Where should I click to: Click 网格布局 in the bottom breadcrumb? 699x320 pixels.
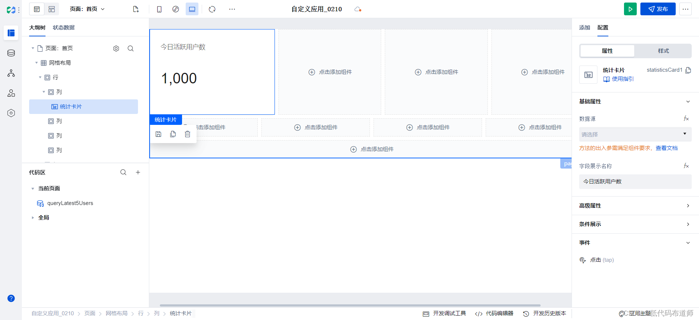pyautogui.click(x=116, y=313)
